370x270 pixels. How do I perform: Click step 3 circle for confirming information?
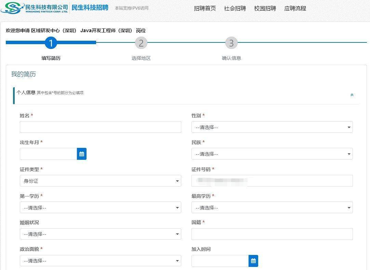pyautogui.click(x=231, y=43)
